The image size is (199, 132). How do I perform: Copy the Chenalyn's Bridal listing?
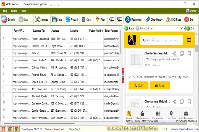[x=182, y=101]
